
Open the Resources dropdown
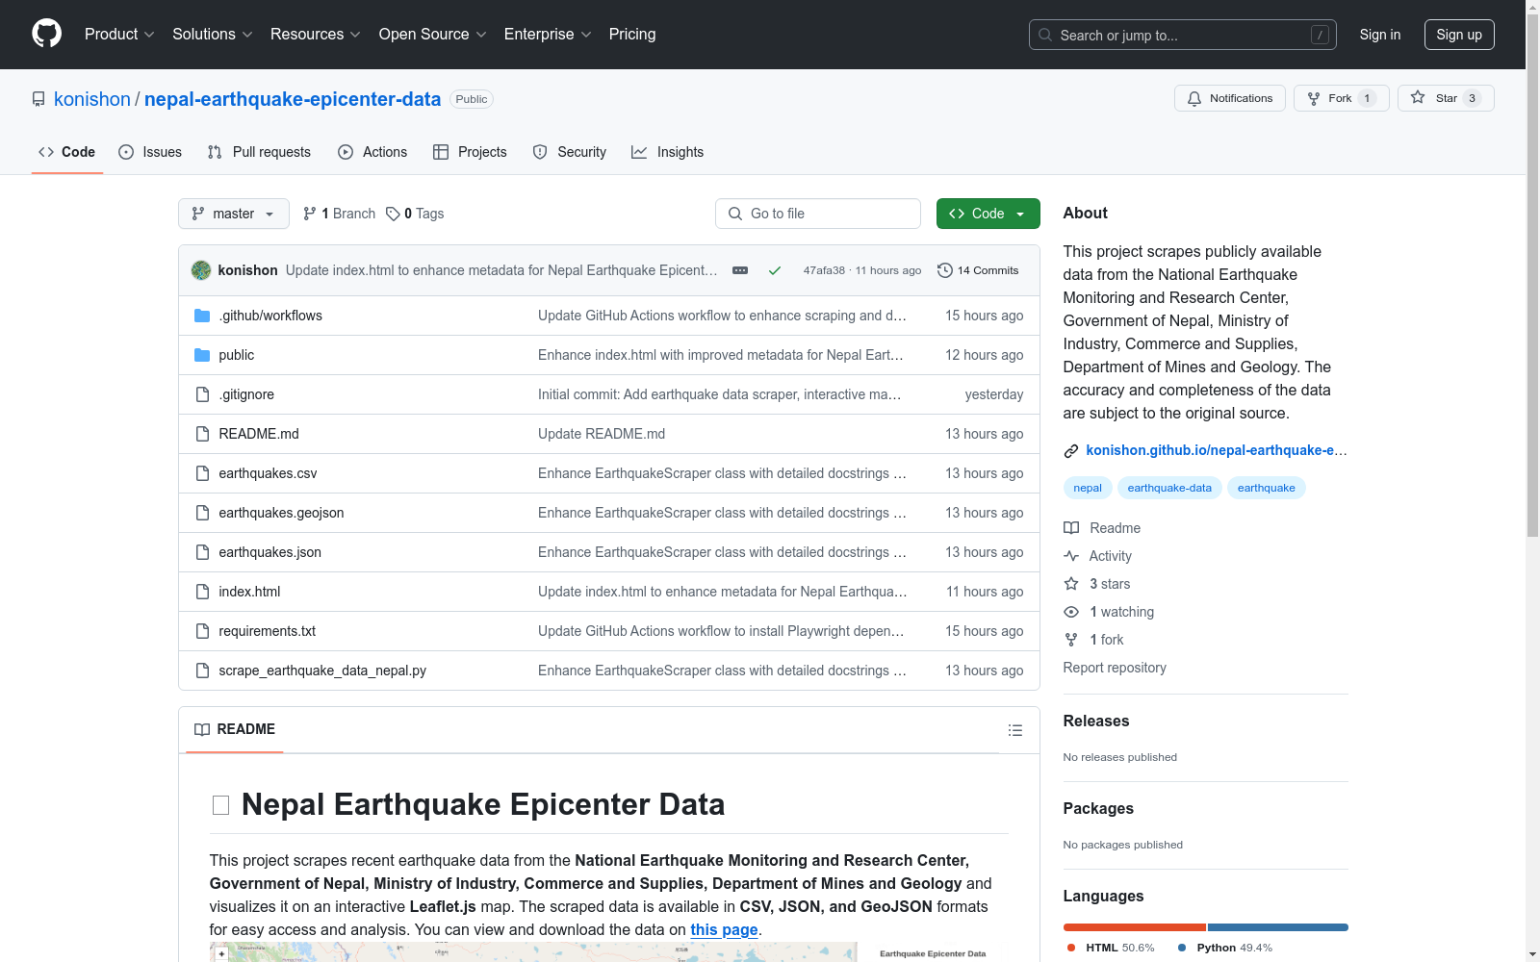pos(316,35)
